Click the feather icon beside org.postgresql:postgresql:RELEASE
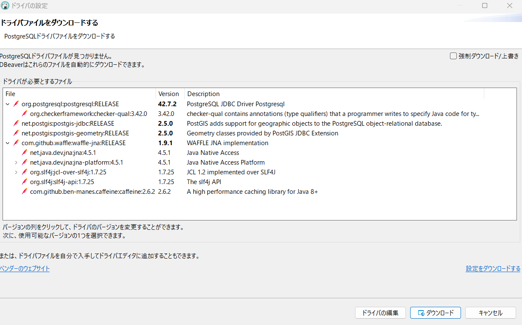This screenshot has width=522, height=325. click(16, 104)
